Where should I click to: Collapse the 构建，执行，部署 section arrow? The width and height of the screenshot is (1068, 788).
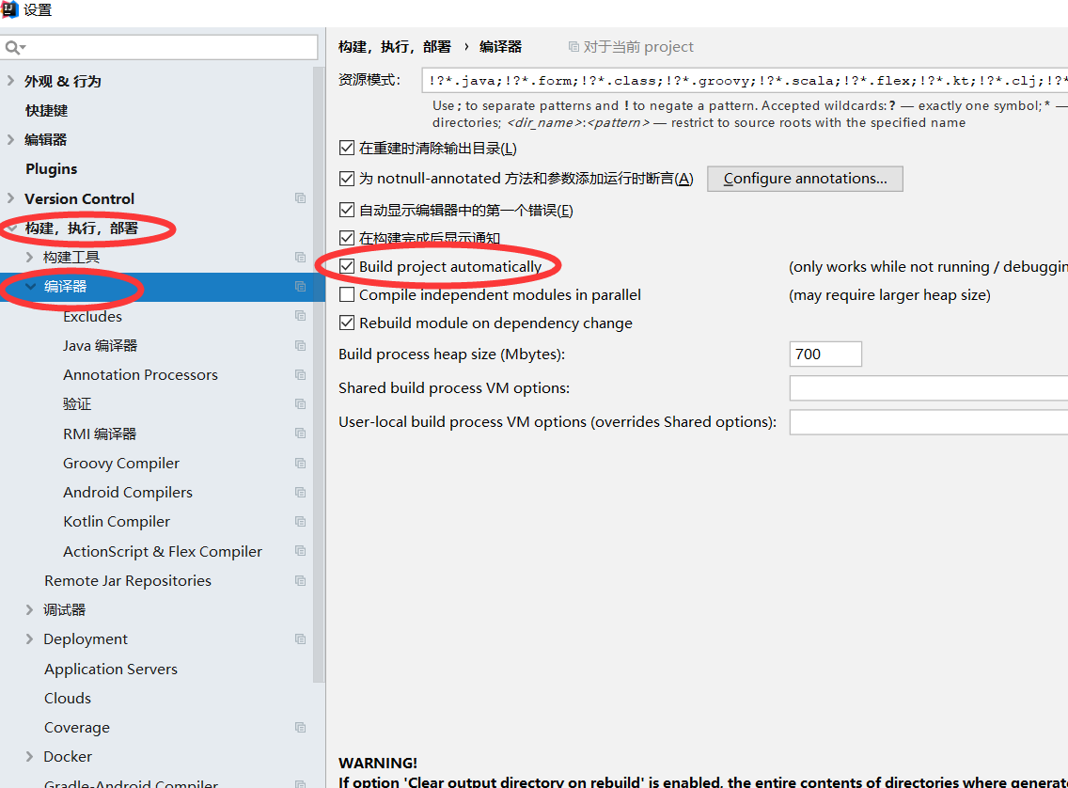(x=11, y=228)
